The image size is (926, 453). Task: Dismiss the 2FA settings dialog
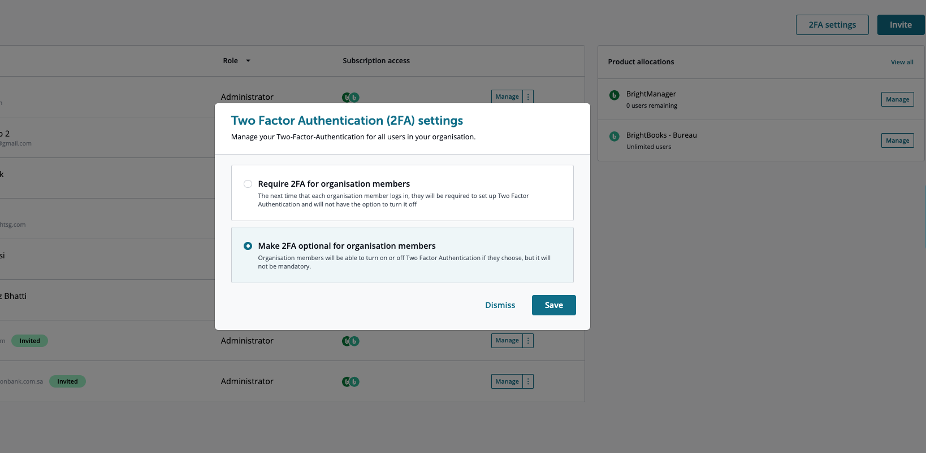click(500, 305)
